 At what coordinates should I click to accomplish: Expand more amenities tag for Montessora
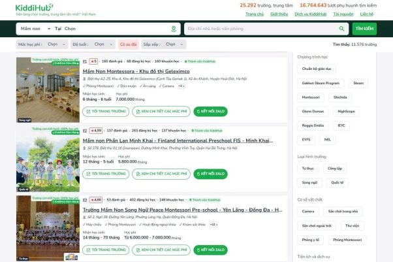[181, 86]
